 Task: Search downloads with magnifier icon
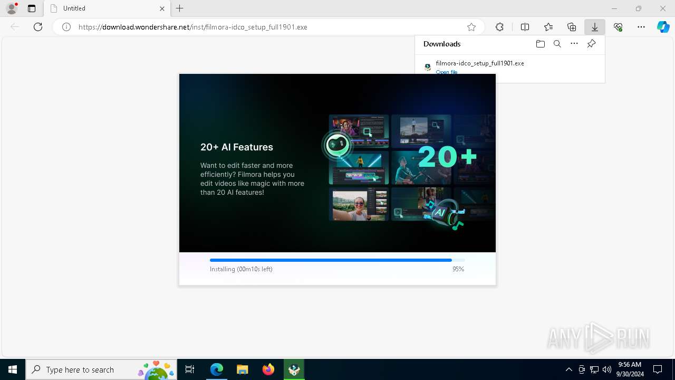(557, 44)
